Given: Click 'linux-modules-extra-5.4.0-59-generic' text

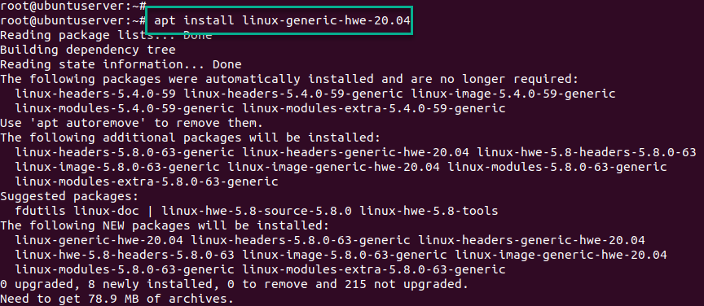Looking at the screenshot, I should pos(374,108).
